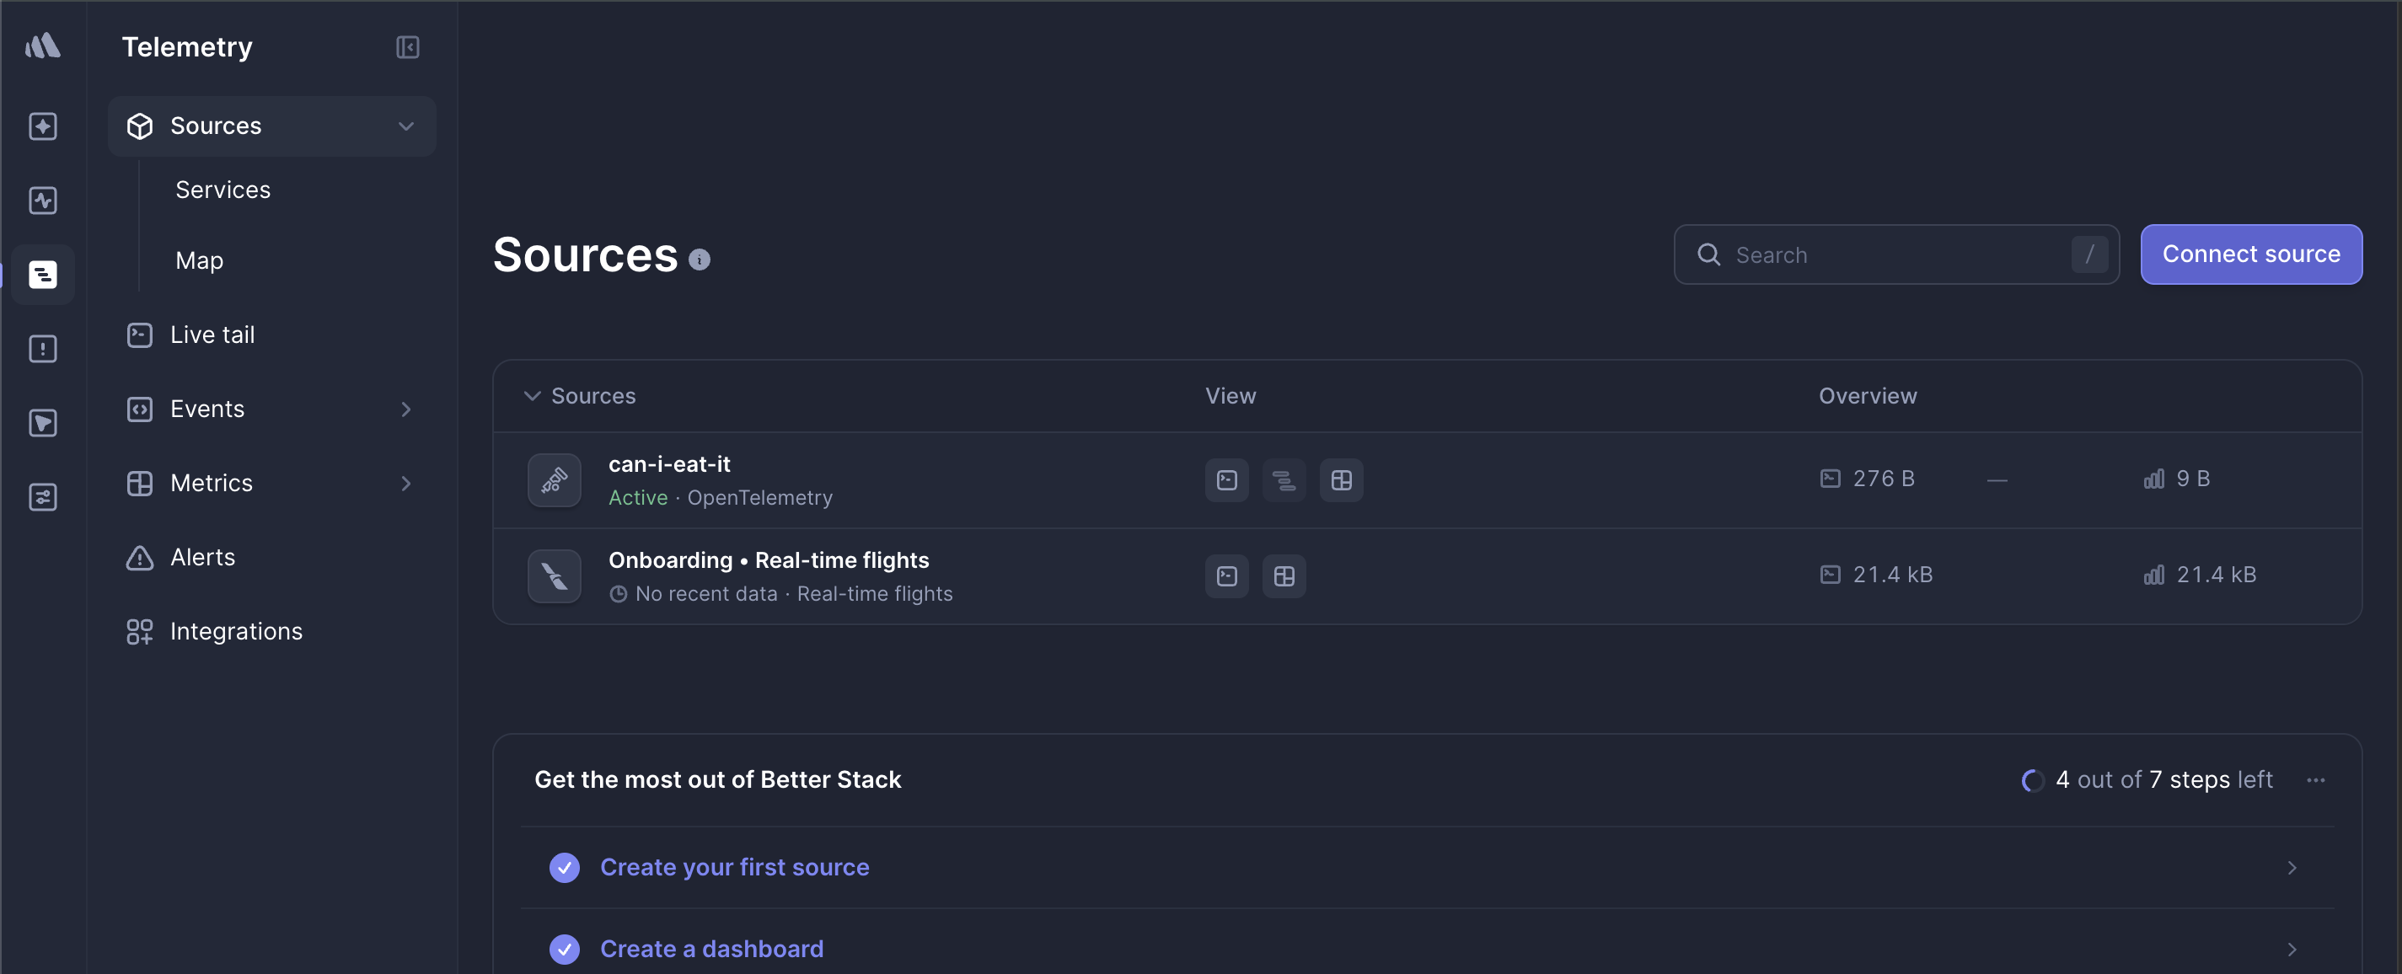The height and width of the screenshot is (974, 2402).
Task: Expand the Metrics submenu arrow
Action: [405, 483]
